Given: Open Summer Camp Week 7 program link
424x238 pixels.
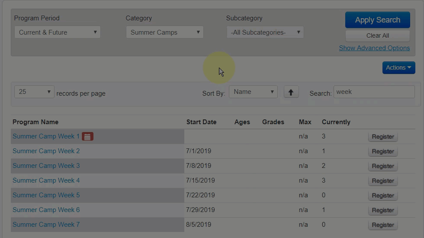Looking at the screenshot, I should click(46, 225).
